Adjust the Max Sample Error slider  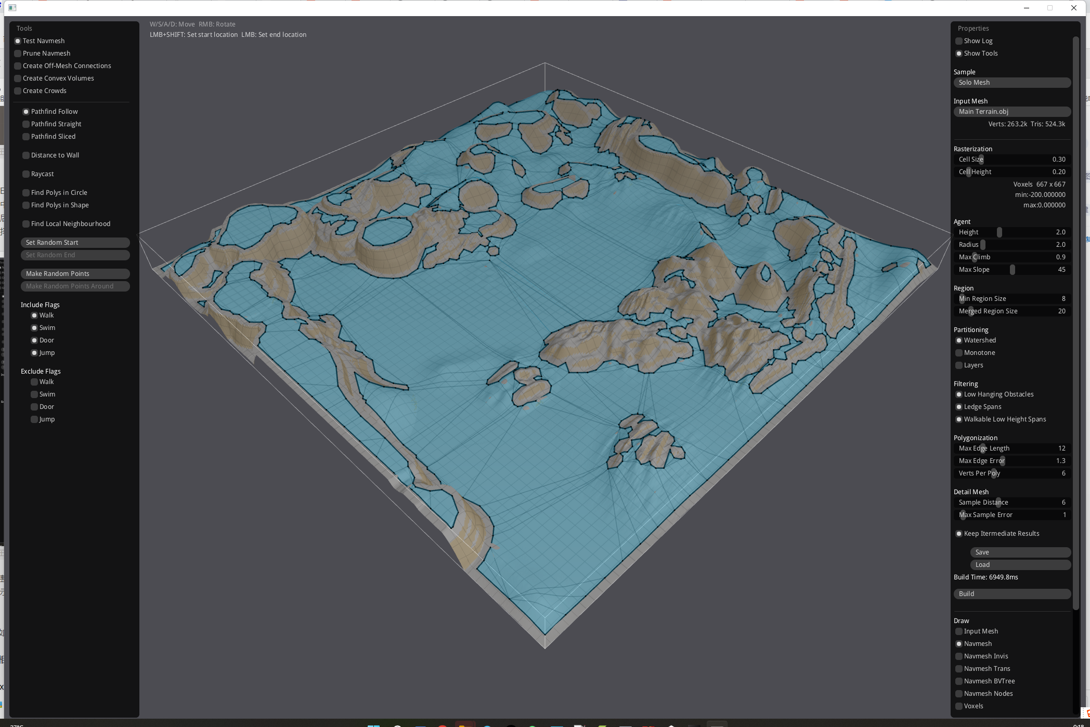point(1012,515)
